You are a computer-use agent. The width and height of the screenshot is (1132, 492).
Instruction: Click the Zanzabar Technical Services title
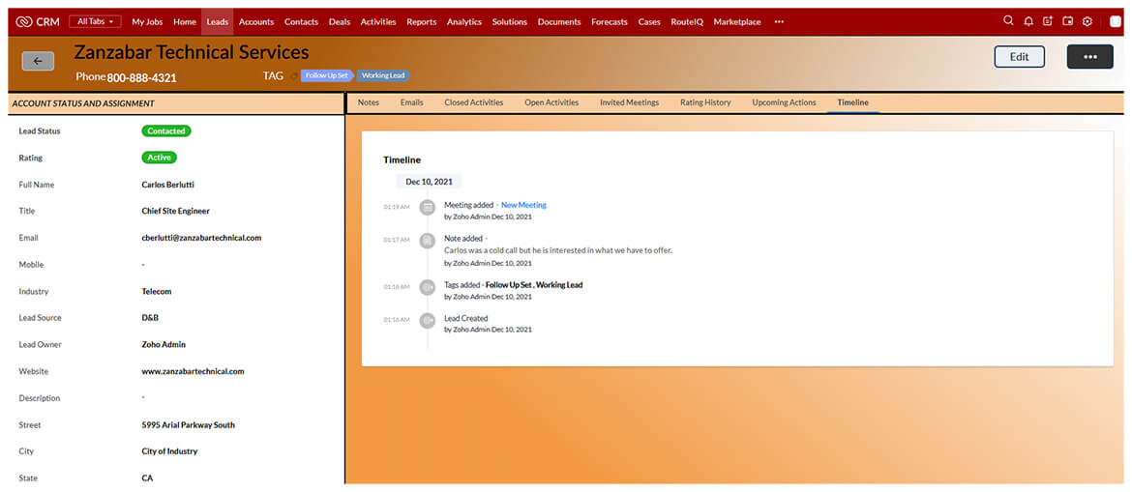point(192,52)
